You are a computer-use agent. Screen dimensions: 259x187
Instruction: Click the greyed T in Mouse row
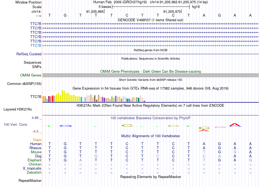tap(204, 152)
